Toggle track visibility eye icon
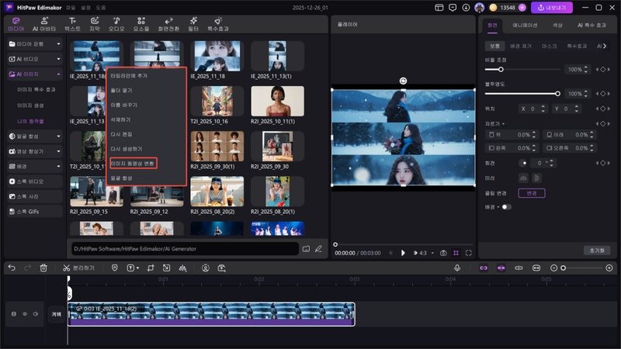The image size is (621, 349). pyautogui.click(x=24, y=314)
